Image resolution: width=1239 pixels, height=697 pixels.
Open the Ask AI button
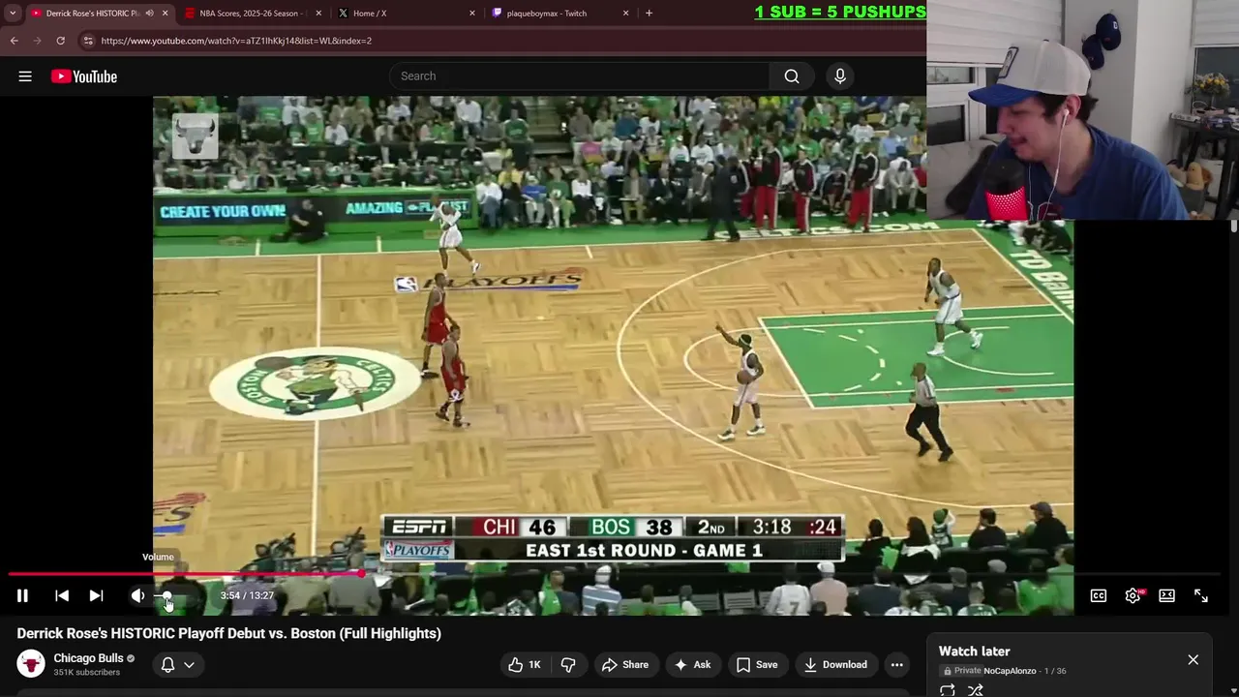click(692, 664)
